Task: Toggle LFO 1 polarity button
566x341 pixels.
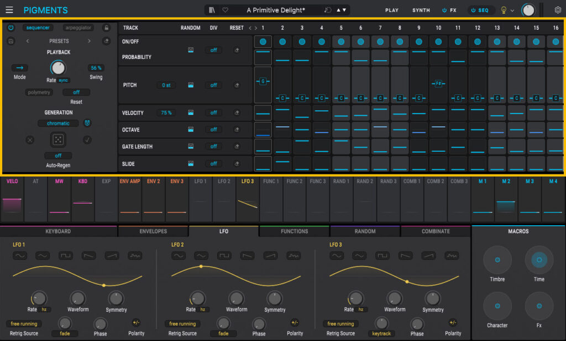Action: 136,323
